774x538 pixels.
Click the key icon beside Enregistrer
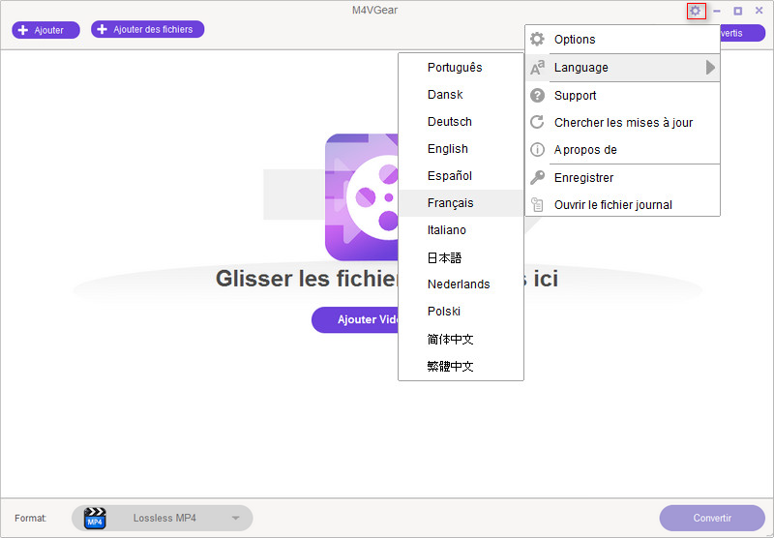click(x=537, y=178)
